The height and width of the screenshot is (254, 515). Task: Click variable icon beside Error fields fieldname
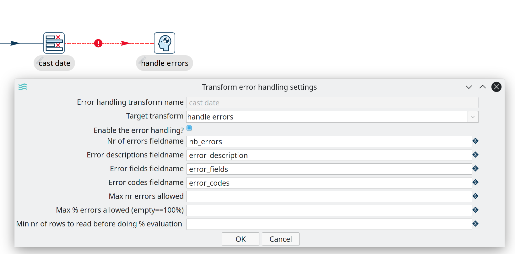point(475,169)
